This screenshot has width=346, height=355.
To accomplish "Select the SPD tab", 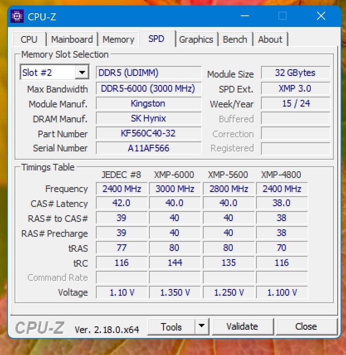I will coord(157,39).
